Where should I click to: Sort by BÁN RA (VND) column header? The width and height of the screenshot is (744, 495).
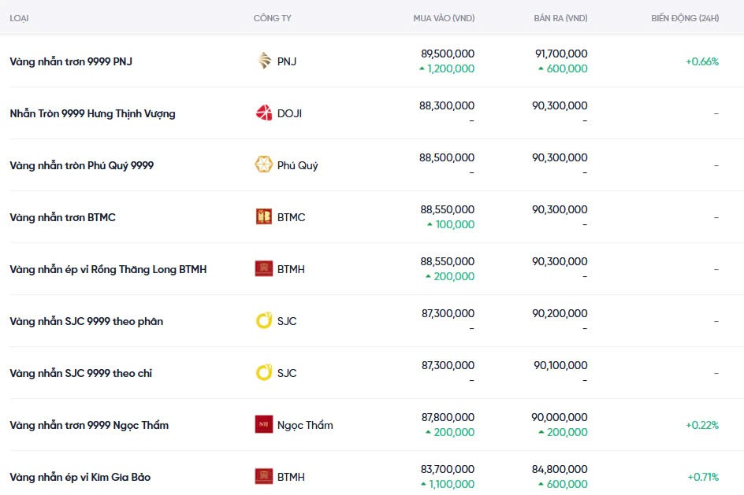coord(560,17)
